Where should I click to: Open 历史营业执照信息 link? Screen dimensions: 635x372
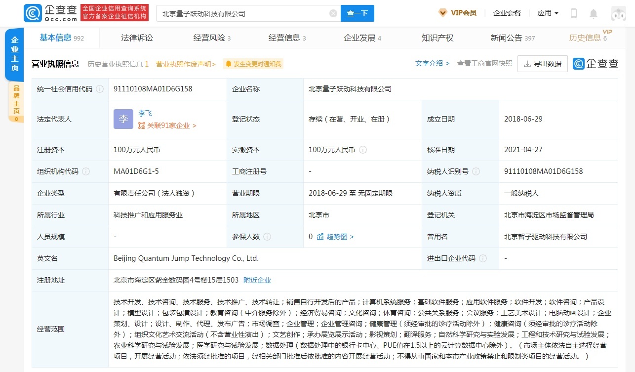118,64
